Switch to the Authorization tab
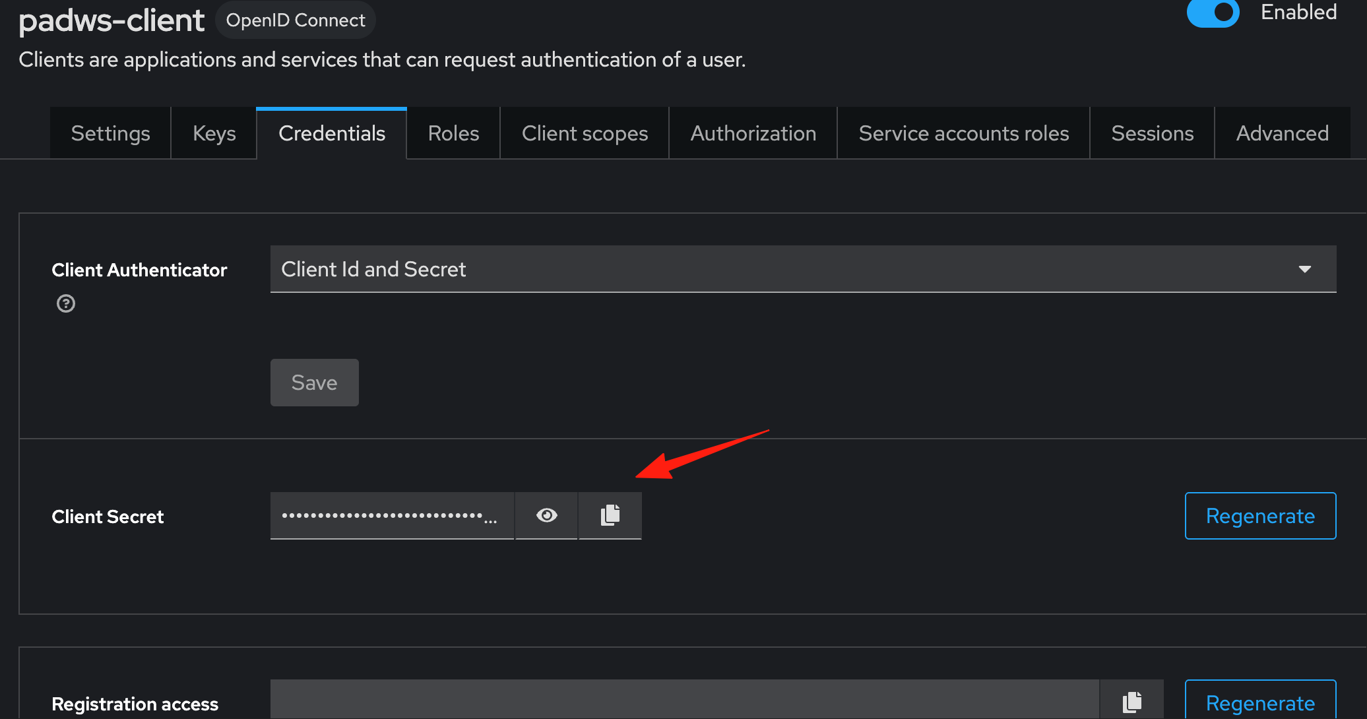 click(x=753, y=133)
